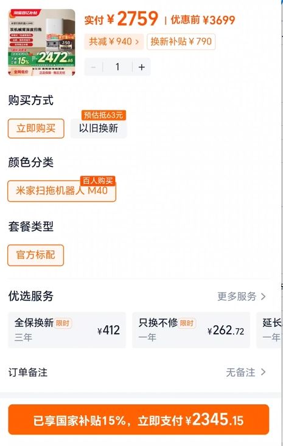The height and width of the screenshot is (446, 283).
Task: Tap the 百人购买 badge on M40
Action: click(x=98, y=180)
